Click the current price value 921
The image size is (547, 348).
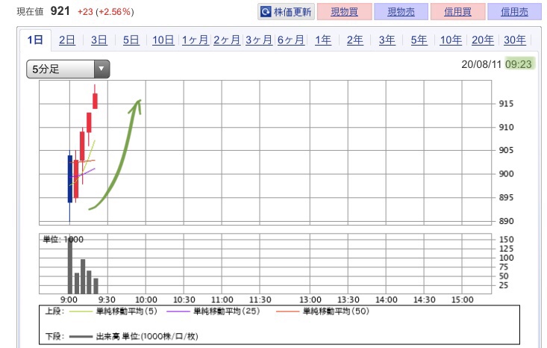(x=60, y=10)
